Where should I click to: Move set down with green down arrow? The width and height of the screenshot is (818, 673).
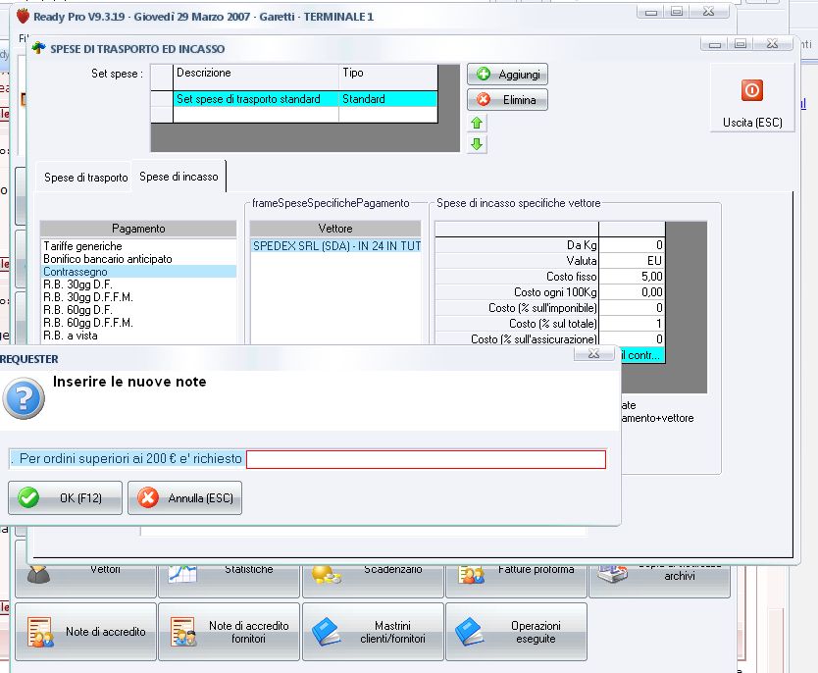coord(477,144)
